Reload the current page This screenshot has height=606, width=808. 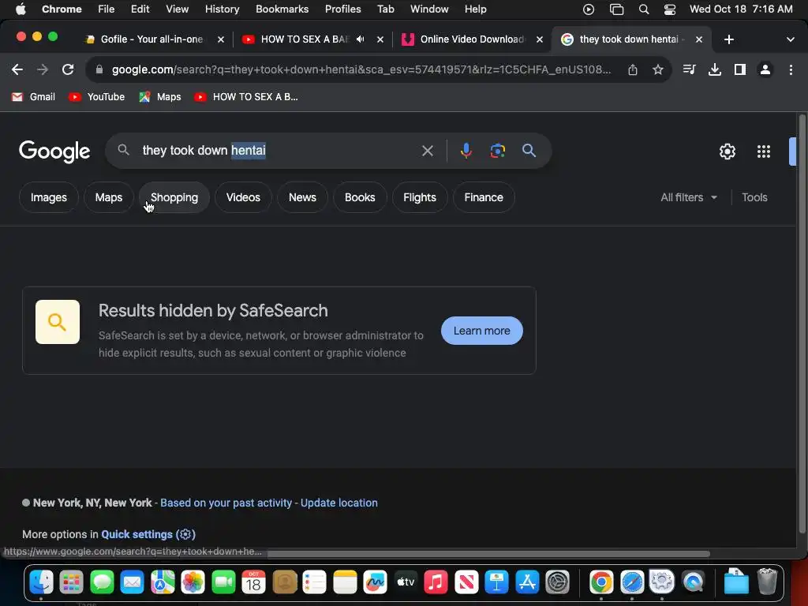(68, 69)
